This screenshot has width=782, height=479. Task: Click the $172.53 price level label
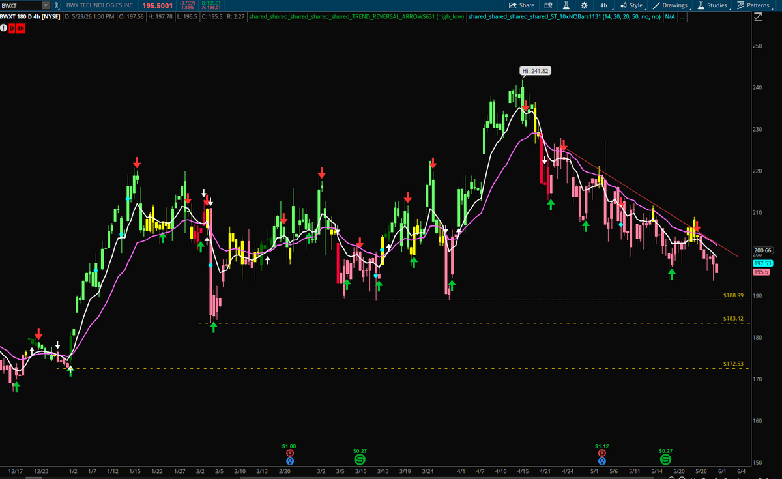point(733,363)
